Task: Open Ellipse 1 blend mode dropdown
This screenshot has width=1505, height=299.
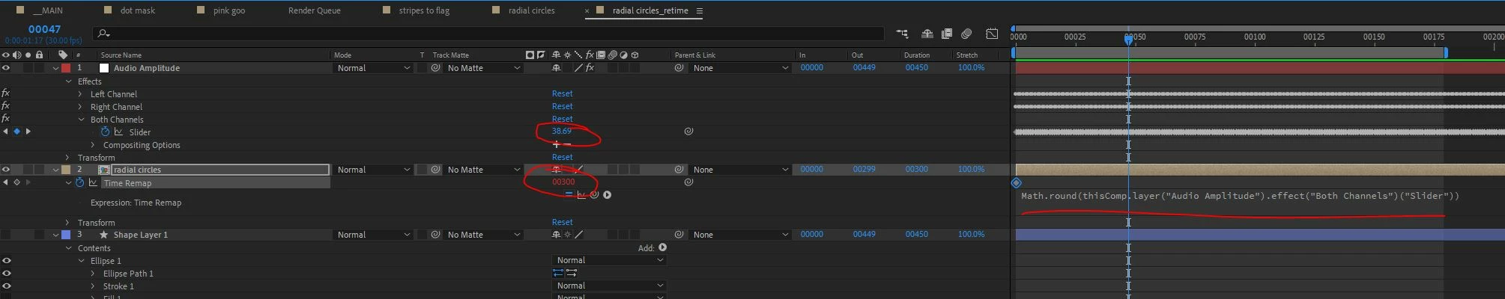Action: (x=609, y=260)
